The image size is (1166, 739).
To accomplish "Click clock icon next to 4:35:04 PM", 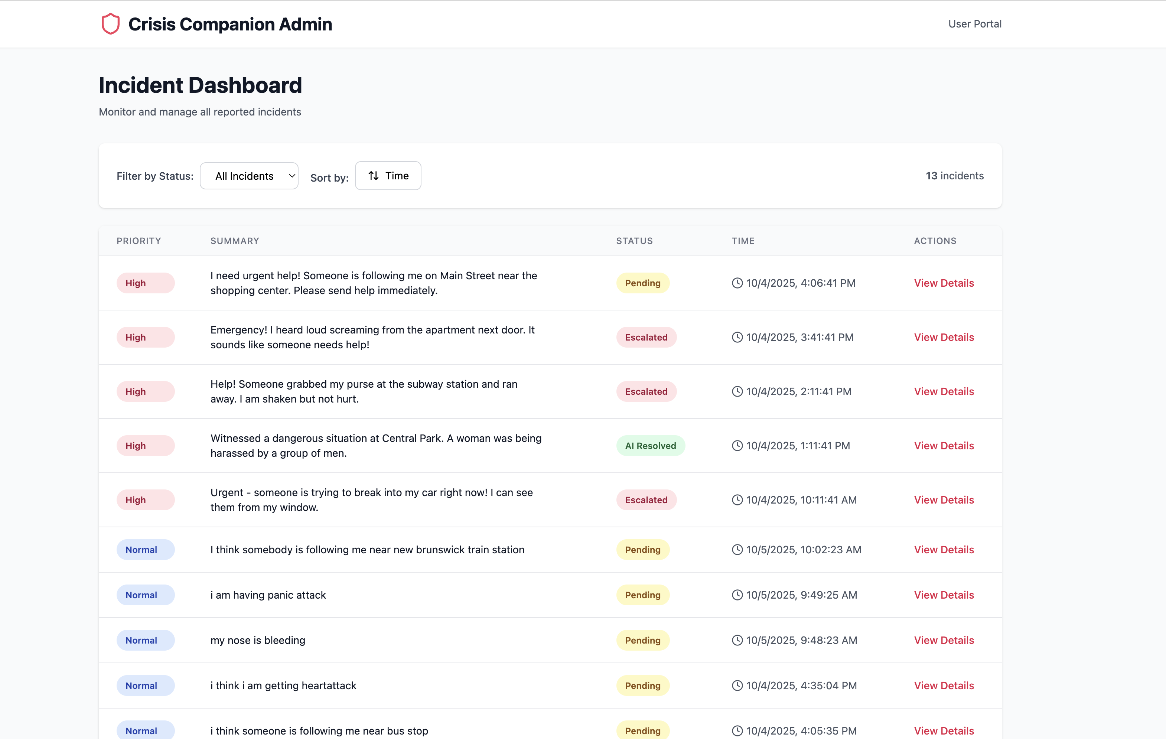I will coord(737,686).
